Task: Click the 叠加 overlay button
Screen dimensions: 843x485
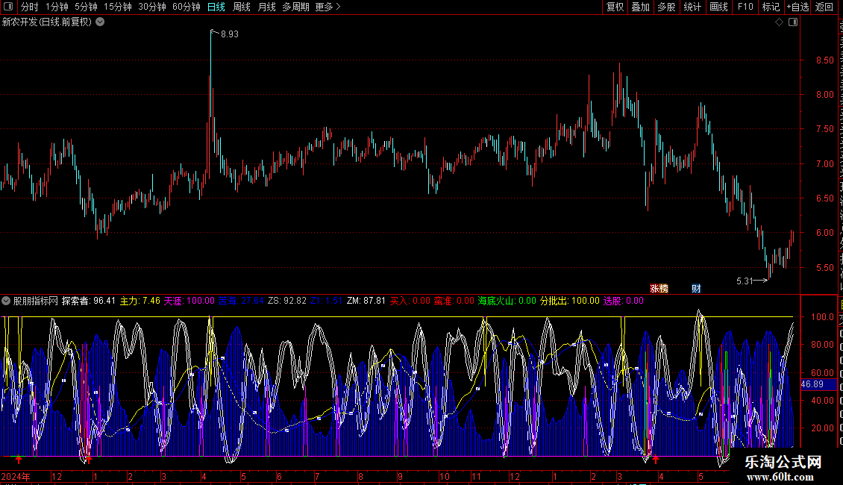Action: (x=641, y=7)
